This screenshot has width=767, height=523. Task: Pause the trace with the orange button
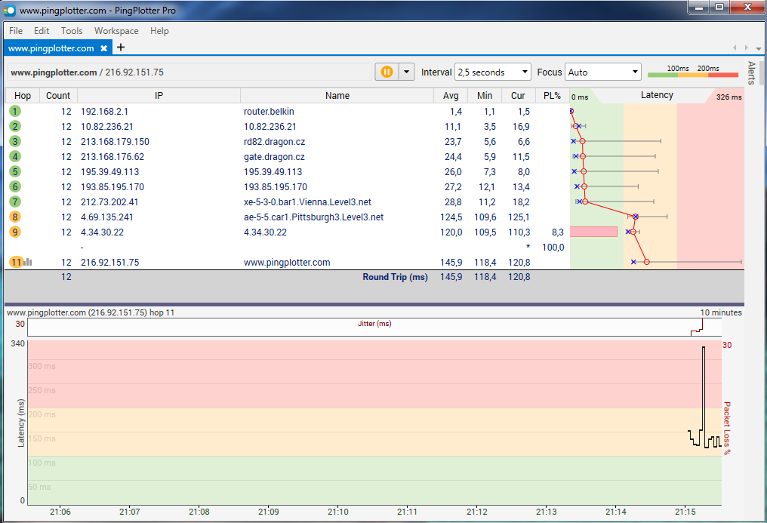pos(386,72)
